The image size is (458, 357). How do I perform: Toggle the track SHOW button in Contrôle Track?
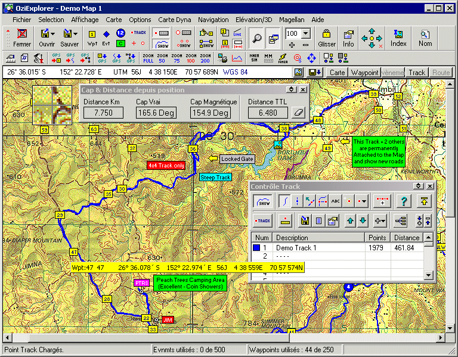262,201
